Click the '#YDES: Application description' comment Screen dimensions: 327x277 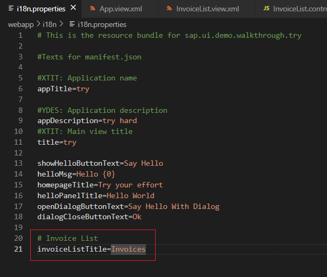click(x=102, y=110)
